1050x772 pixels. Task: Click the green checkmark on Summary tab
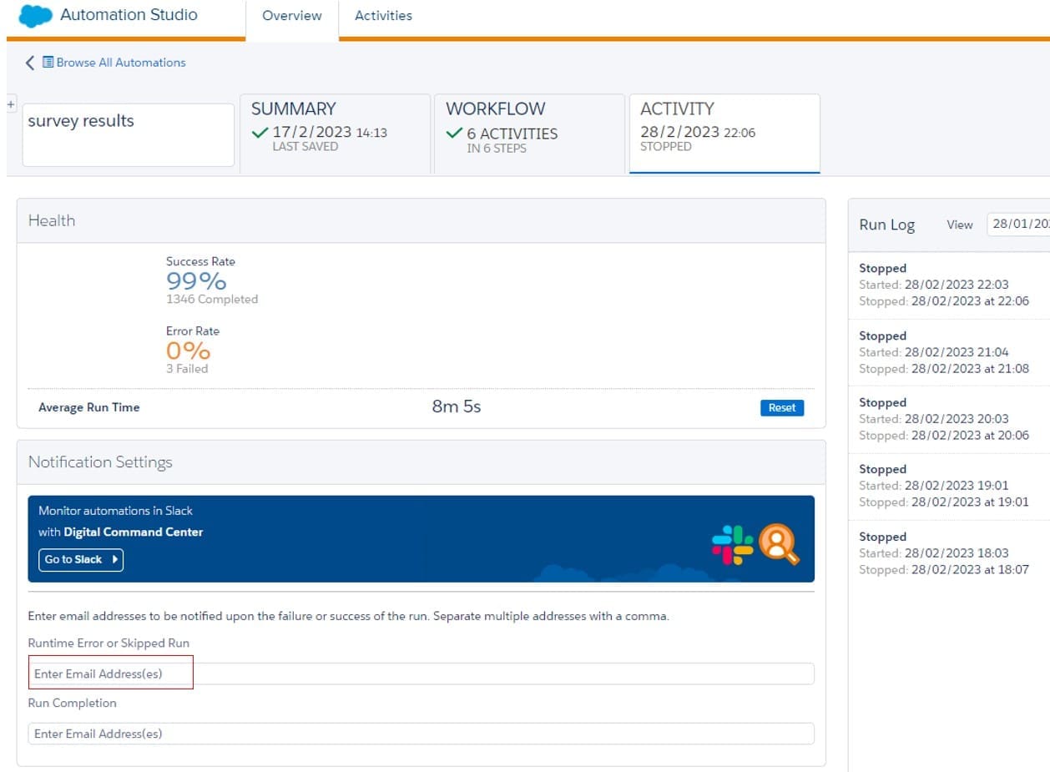point(260,133)
